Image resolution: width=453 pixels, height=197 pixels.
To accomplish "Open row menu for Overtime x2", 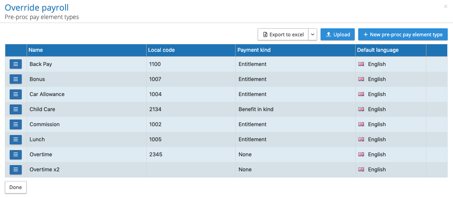I will pos(15,170).
